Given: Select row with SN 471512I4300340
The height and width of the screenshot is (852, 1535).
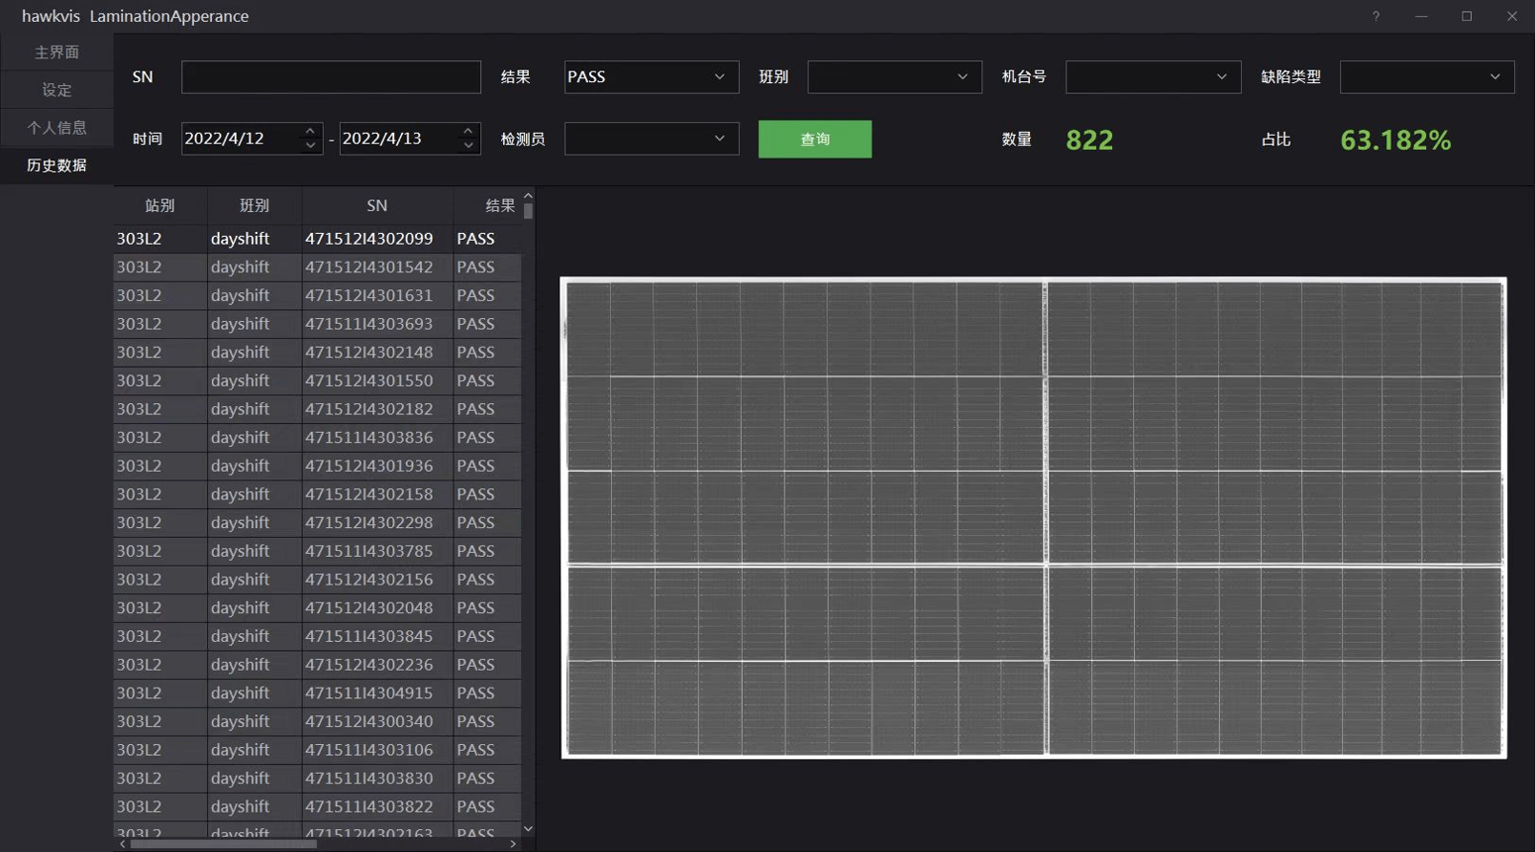Looking at the screenshot, I should coord(317,721).
